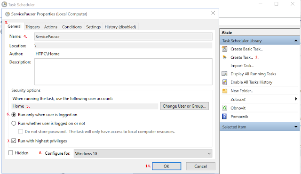Select Enable All Tasks History
The width and height of the screenshot is (301, 174).
pos(251,82)
